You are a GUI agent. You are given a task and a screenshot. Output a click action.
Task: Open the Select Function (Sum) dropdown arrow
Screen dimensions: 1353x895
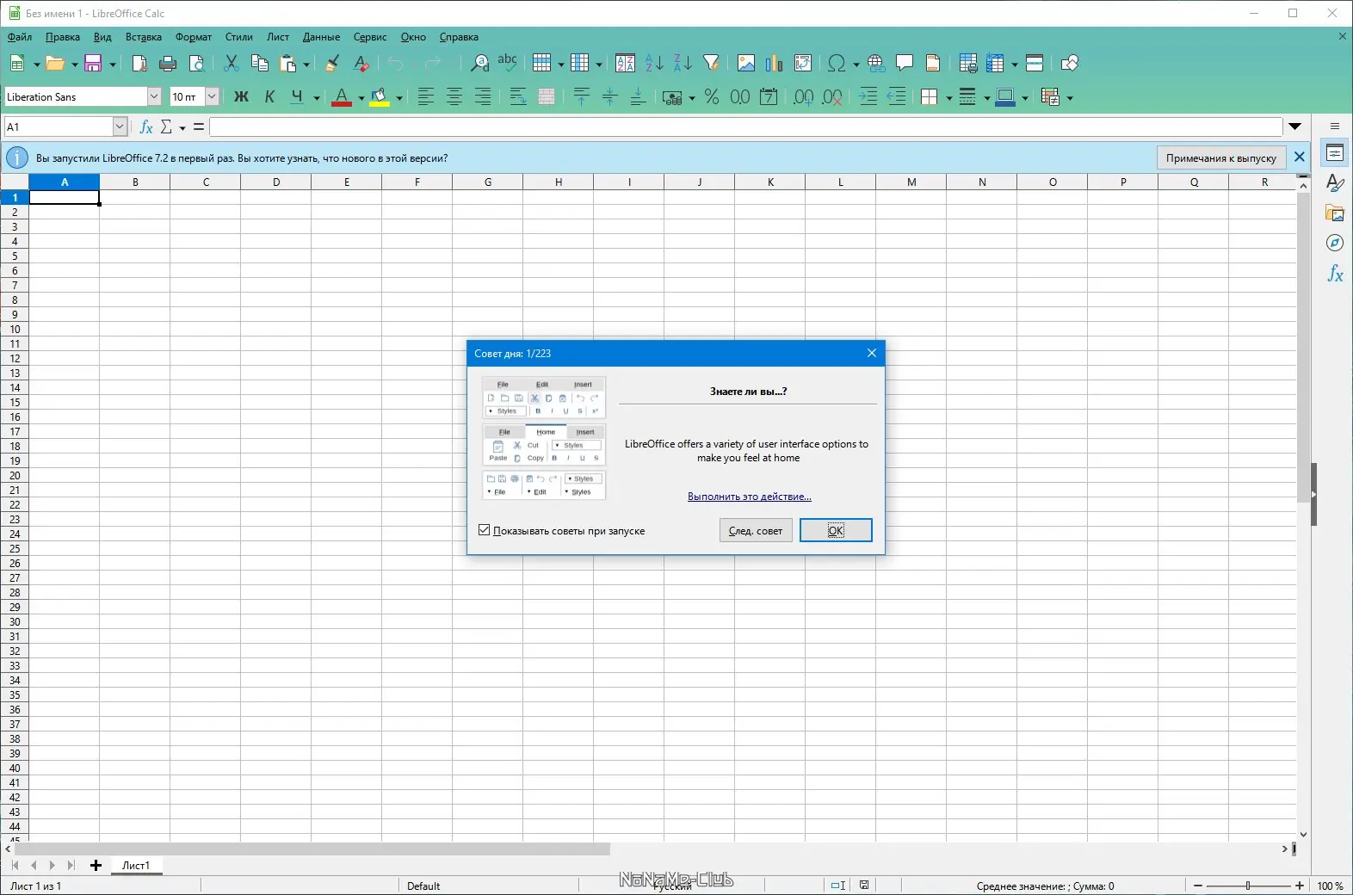click(x=182, y=128)
